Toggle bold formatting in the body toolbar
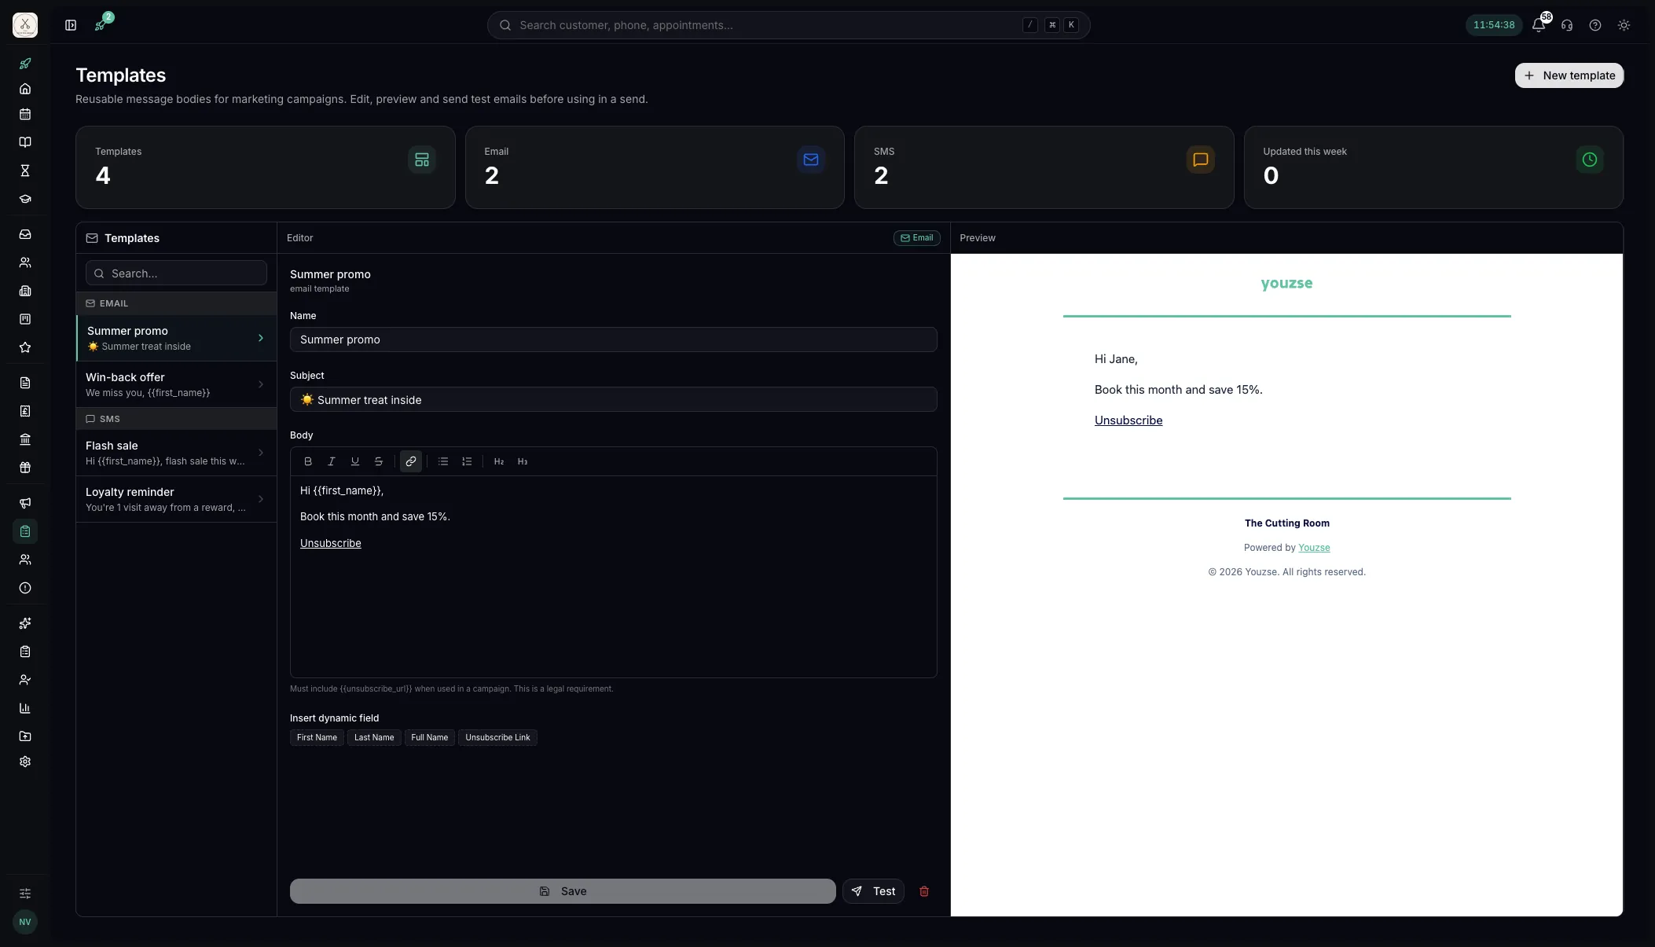Screen dimensions: 1655x947 click(x=308, y=461)
